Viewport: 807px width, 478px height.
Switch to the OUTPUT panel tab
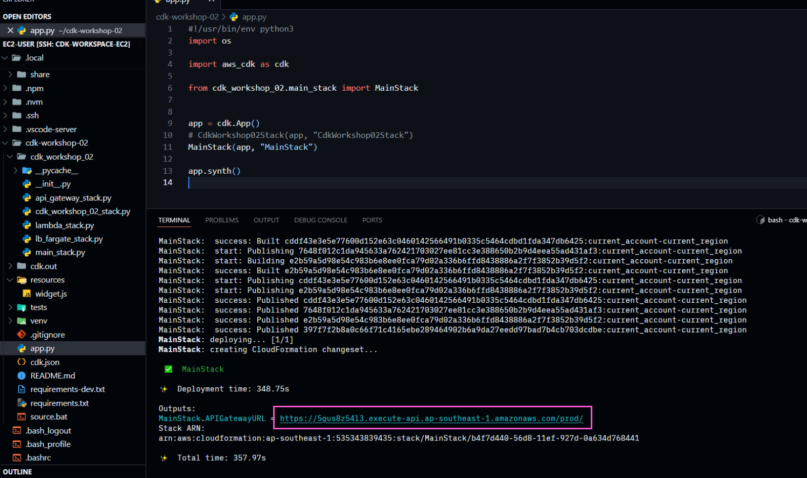pyautogui.click(x=266, y=220)
